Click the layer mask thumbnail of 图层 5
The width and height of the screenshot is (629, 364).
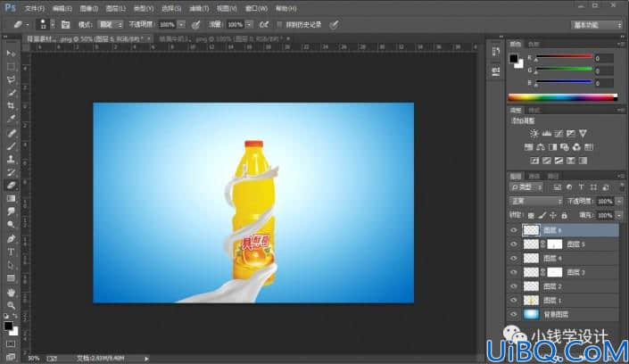point(555,244)
